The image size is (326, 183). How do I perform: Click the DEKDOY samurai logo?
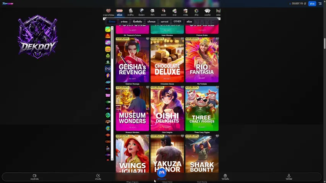click(x=37, y=37)
